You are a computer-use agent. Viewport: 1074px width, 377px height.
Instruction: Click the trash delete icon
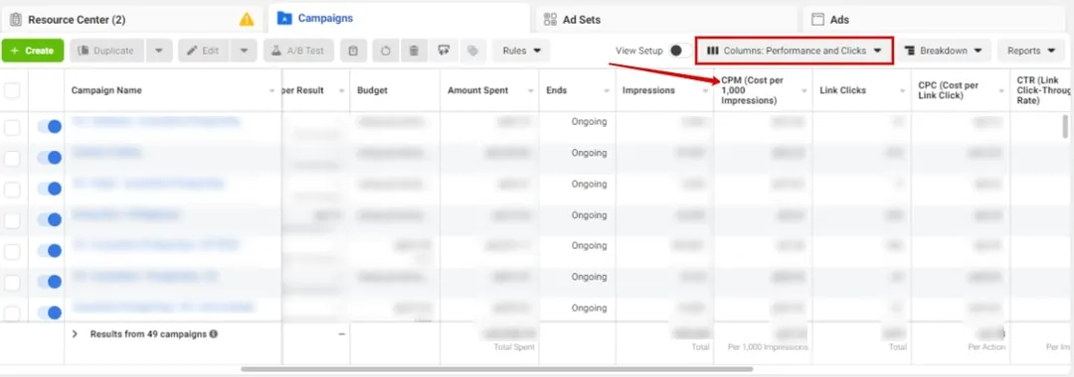(x=414, y=51)
